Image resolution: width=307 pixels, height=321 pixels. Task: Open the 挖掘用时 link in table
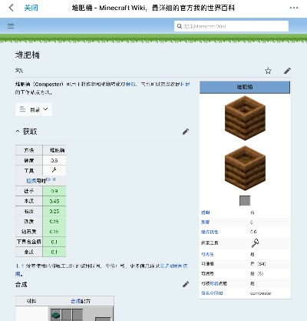point(31,181)
